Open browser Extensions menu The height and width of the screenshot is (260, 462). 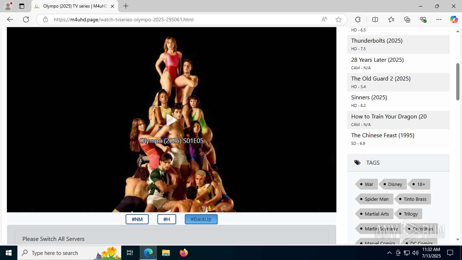click(x=358, y=19)
